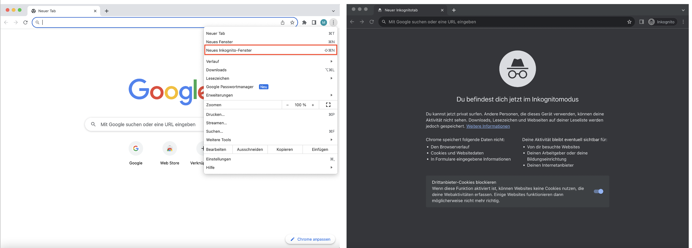The width and height of the screenshot is (692, 248).
Task: Open Downloads from the menu
Action: tap(270, 70)
